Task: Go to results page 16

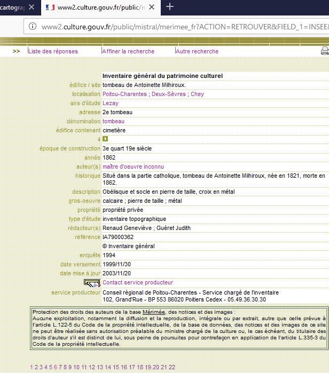Action: [x=124, y=367]
